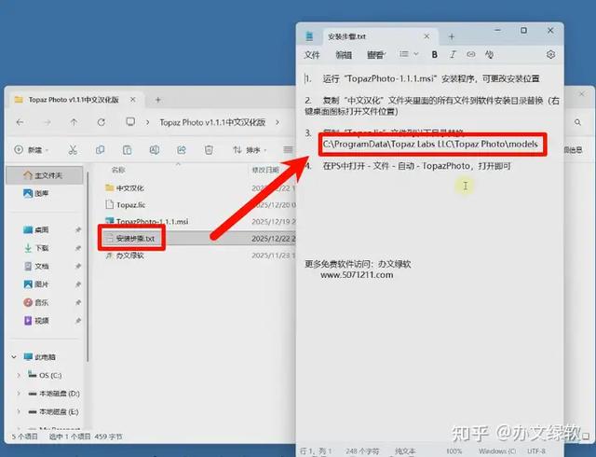Viewport: 596px width, 457px height.
Task: Clear formatting icon in Notepad toolbar
Action: (x=489, y=55)
